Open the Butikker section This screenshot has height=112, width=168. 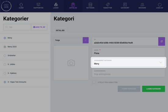click(90, 6)
